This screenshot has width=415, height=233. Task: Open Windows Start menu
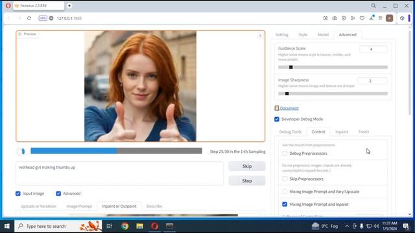click(x=7, y=226)
